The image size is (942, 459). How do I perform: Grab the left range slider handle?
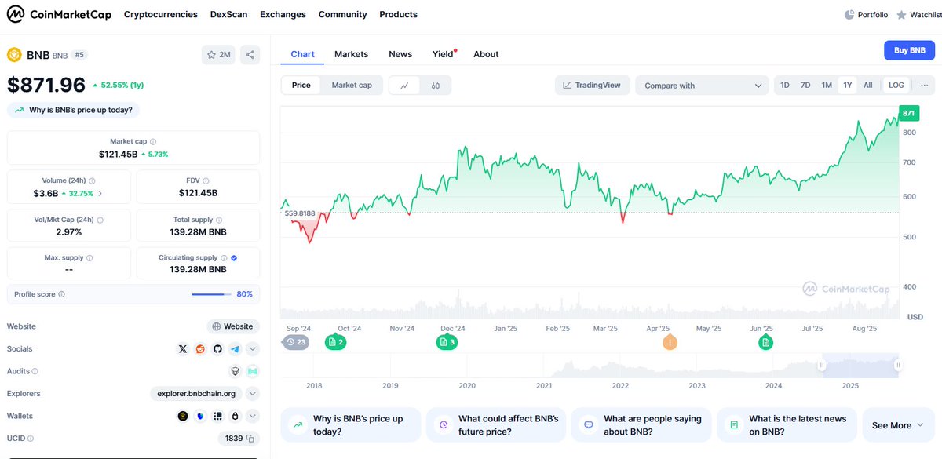tap(823, 365)
